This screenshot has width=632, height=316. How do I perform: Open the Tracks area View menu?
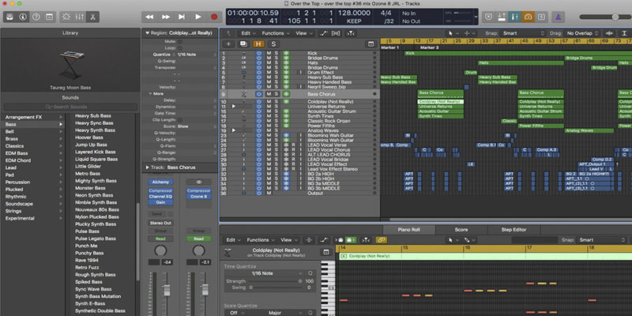click(x=303, y=33)
